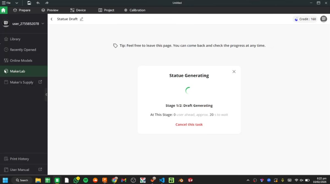Image resolution: width=330 pixels, height=184 pixels.
Task: Select Online Models in the sidebar
Action: 24,60
